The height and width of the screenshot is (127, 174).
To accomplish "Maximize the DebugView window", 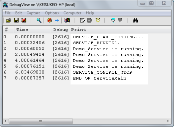I will click(152, 3).
